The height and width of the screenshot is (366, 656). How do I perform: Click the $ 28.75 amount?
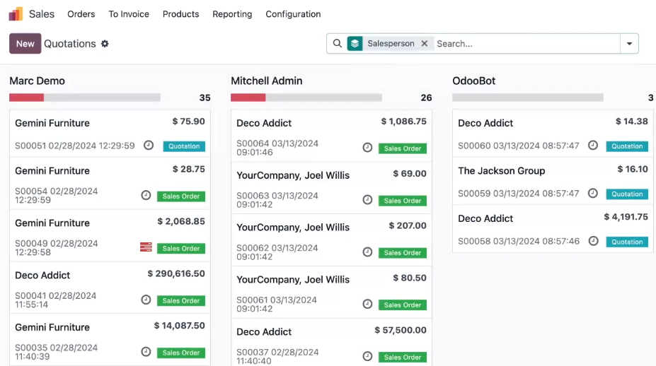coord(189,169)
